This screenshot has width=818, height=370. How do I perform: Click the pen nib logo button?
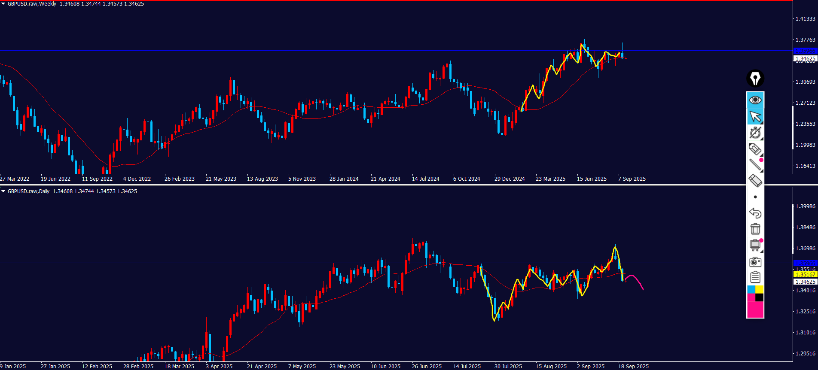755,79
